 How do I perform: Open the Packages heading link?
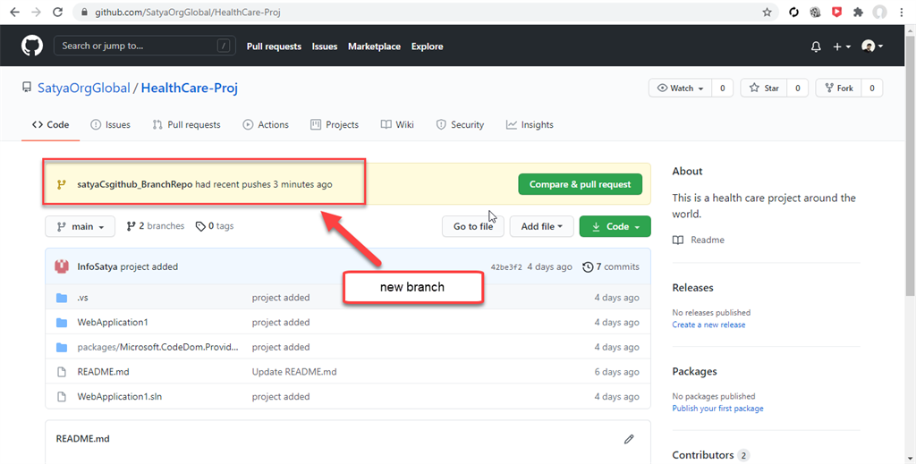[694, 372]
